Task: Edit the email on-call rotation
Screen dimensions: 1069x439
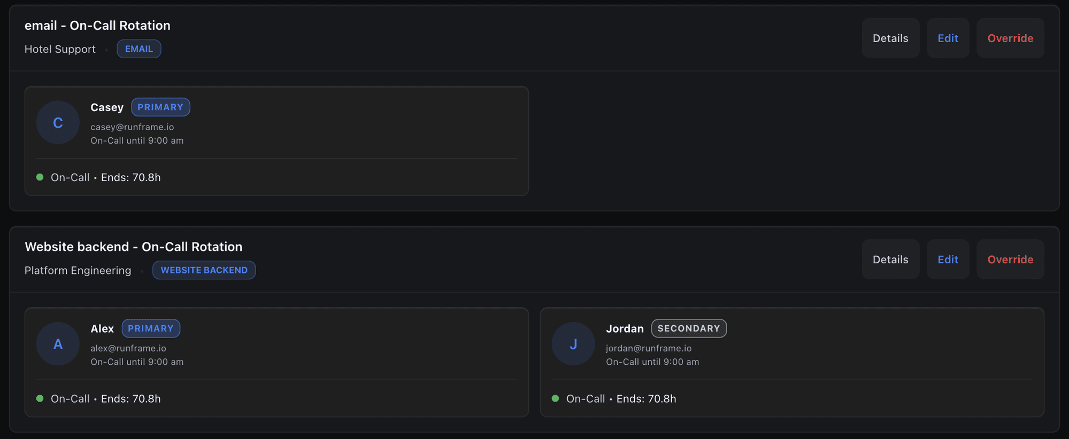Action: coord(948,38)
